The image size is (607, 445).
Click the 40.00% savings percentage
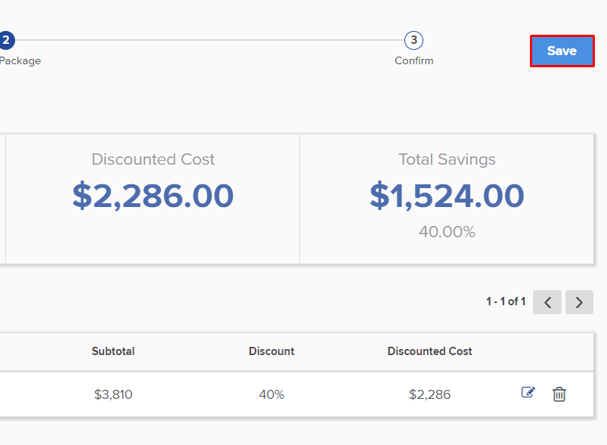click(447, 232)
